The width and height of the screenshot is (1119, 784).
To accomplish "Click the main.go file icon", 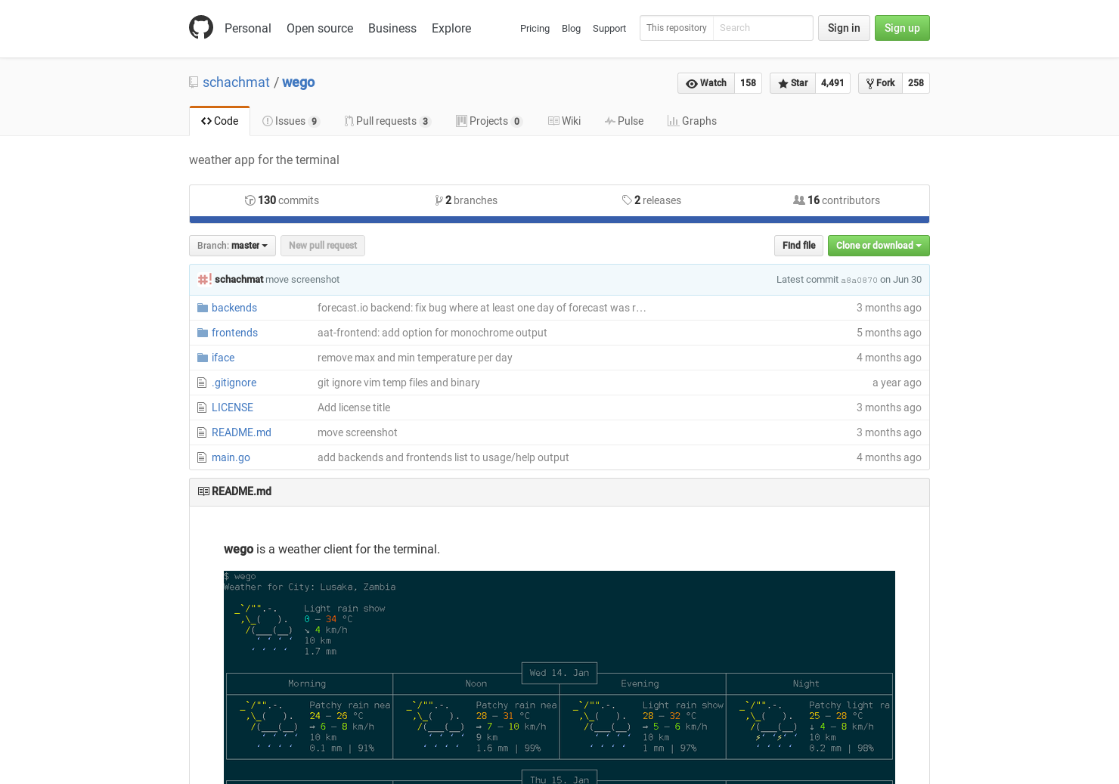I will tap(202, 457).
